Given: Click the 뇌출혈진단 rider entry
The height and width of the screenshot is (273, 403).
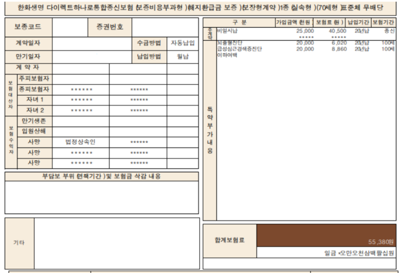Looking at the screenshot, I should 230,43.
